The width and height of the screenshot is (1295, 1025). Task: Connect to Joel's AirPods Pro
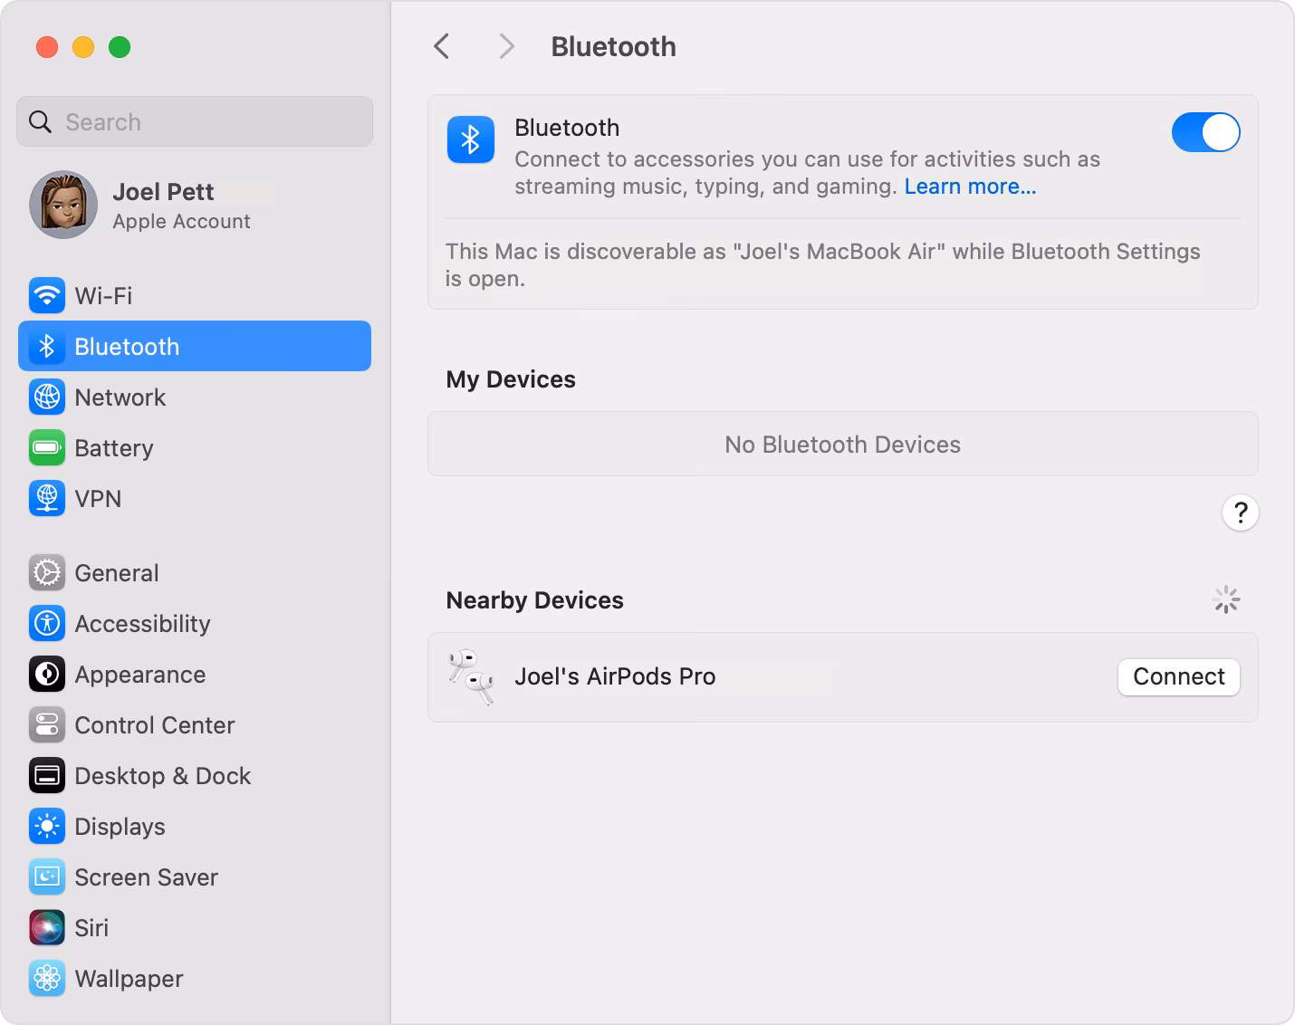[1178, 676]
